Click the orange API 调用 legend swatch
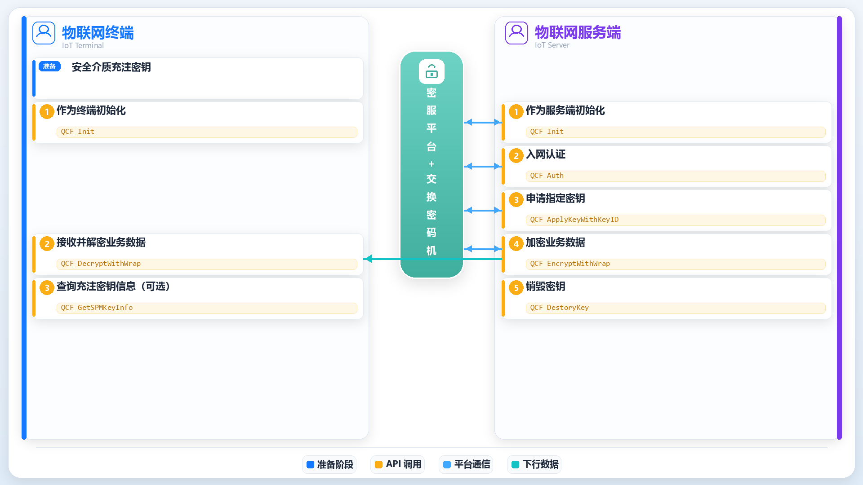Image resolution: width=863 pixels, height=485 pixels. pyautogui.click(x=378, y=464)
